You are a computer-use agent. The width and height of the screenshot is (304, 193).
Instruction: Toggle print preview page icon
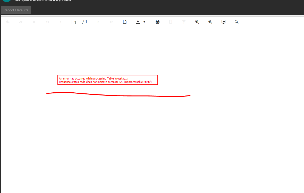click(x=125, y=22)
